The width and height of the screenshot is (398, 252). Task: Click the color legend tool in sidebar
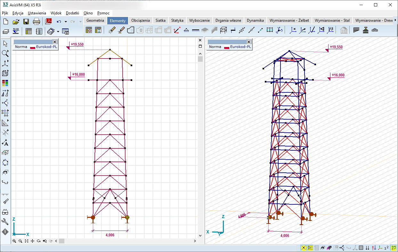tap(5, 83)
